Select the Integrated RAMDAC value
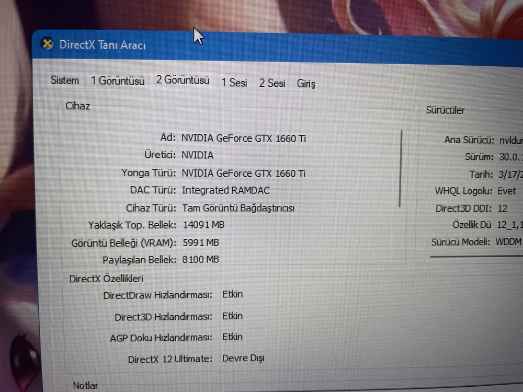 pos(226,190)
